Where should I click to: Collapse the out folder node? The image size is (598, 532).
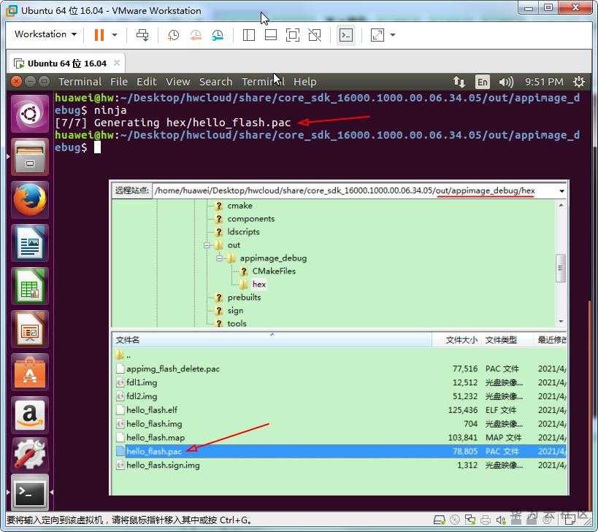[x=207, y=245]
